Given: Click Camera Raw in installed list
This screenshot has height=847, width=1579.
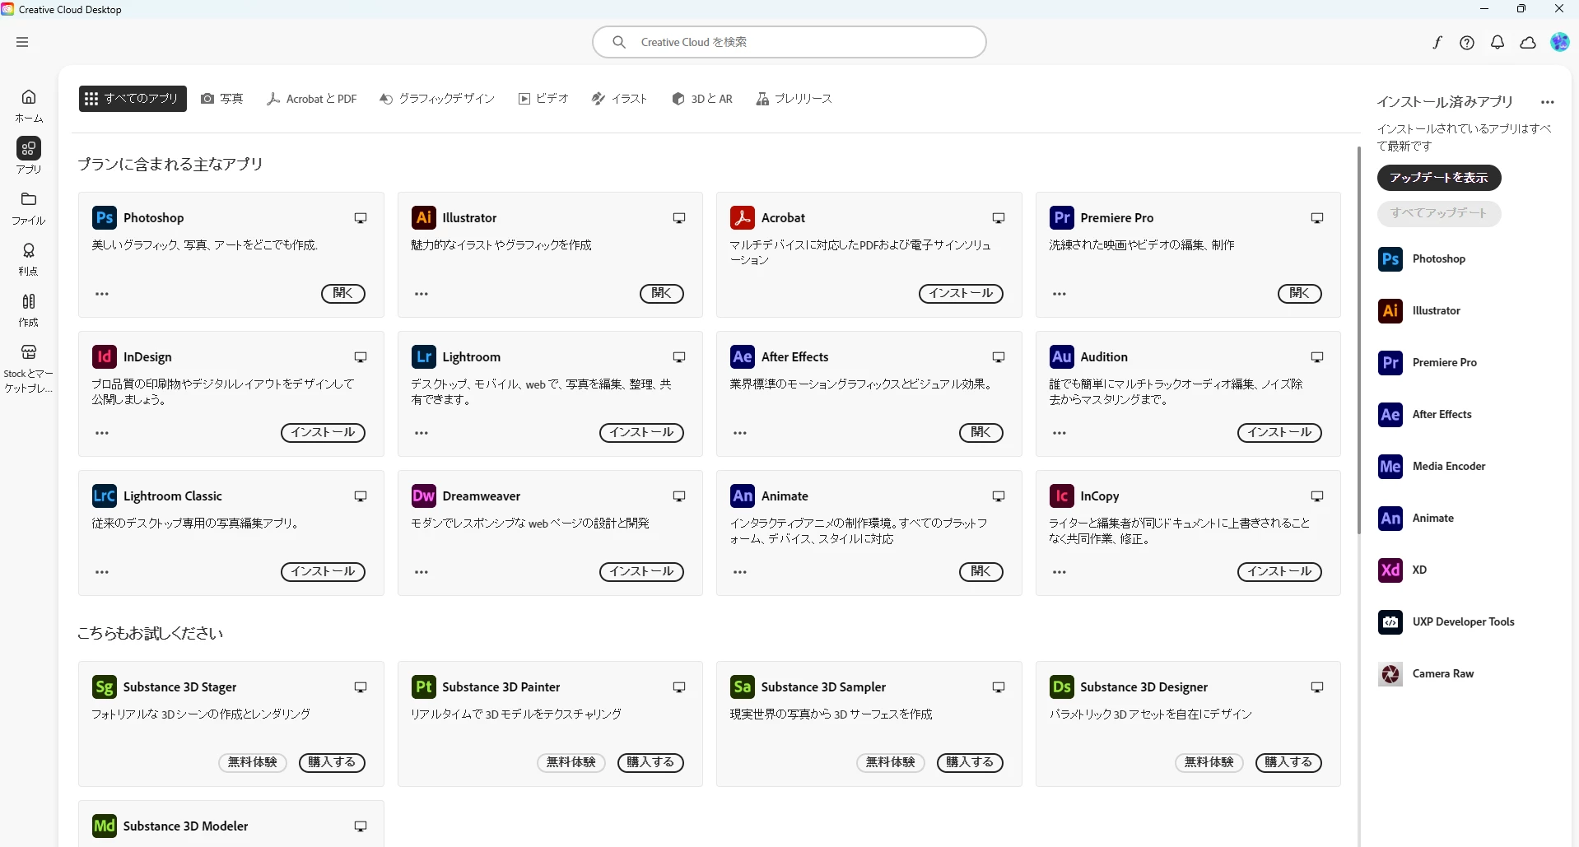Looking at the screenshot, I should click(x=1426, y=674).
